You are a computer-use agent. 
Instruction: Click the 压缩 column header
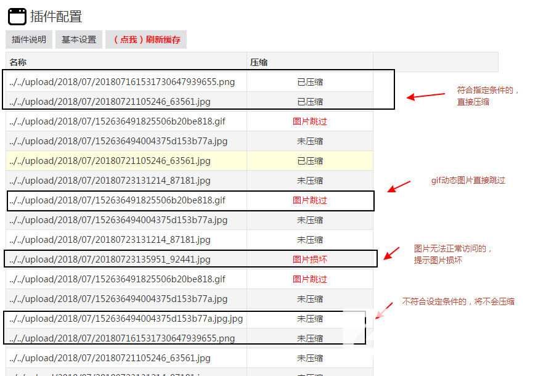[259, 62]
